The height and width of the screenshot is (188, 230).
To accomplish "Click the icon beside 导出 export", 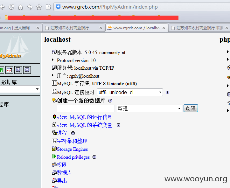I will pyautogui.click(x=54, y=180).
